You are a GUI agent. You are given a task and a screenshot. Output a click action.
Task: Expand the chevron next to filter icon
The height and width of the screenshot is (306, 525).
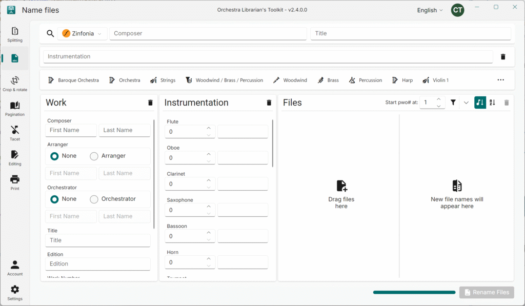point(466,103)
